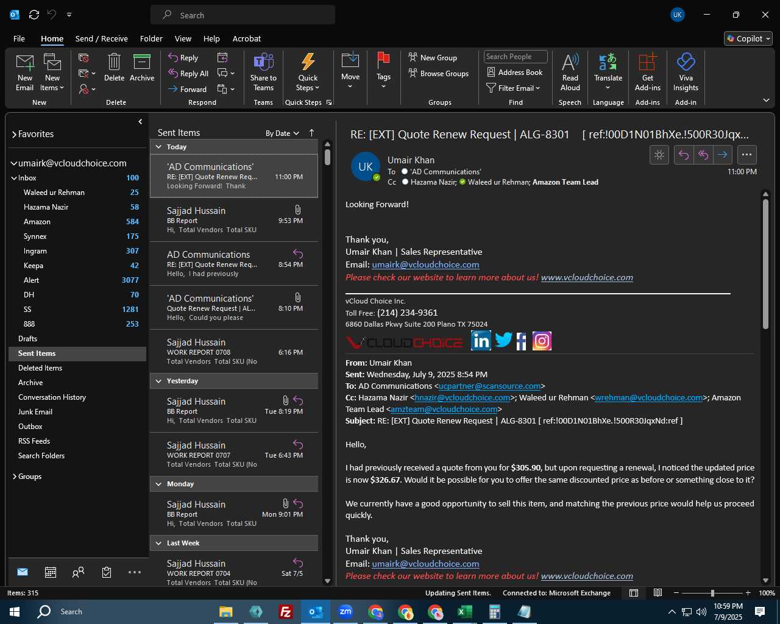Viewport: 780px width, 624px height.
Task: Adjust the zoom slider in status bar
Action: point(712,593)
